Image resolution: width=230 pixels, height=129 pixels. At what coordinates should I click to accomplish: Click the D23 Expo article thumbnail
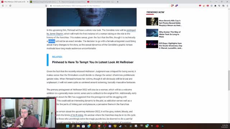[152, 44]
